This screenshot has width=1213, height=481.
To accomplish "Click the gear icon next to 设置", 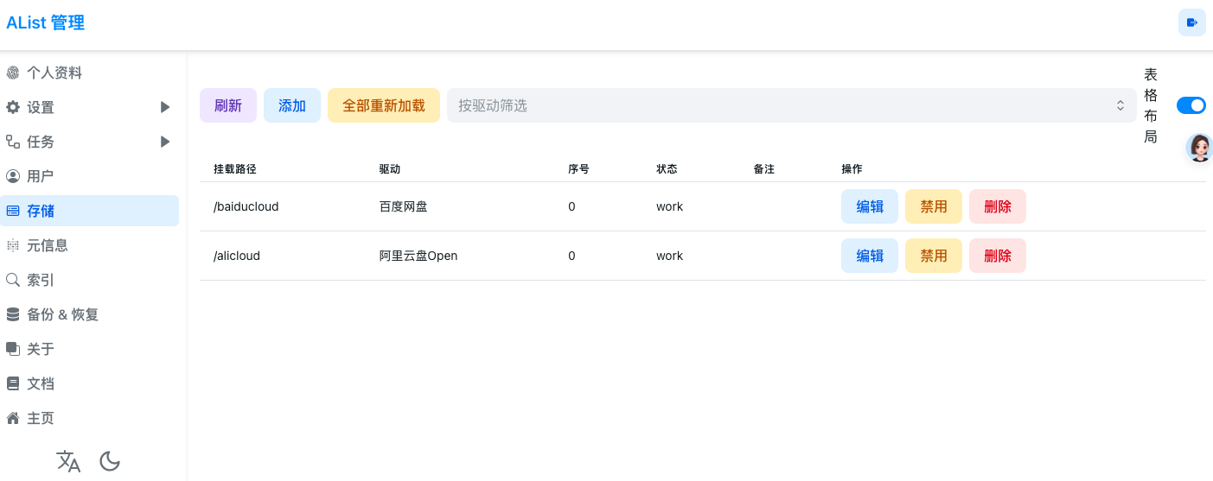I will click(x=13, y=107).
